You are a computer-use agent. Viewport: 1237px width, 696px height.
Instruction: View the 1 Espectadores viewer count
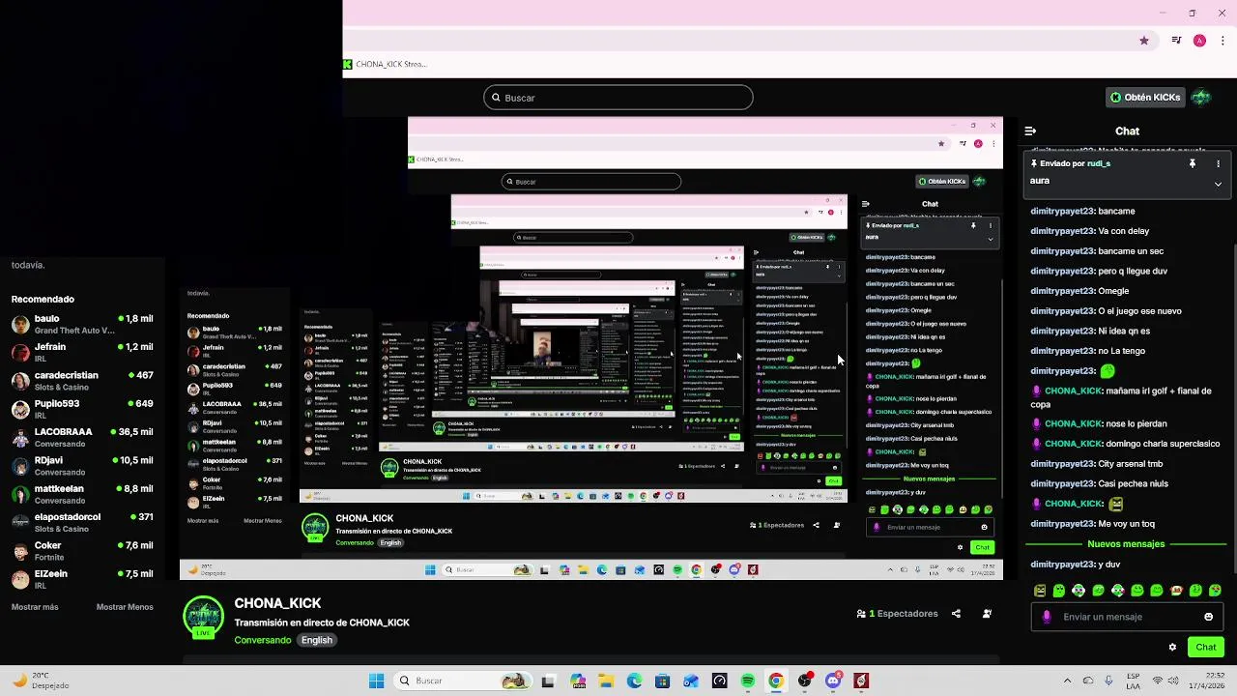tap(897, 614)
